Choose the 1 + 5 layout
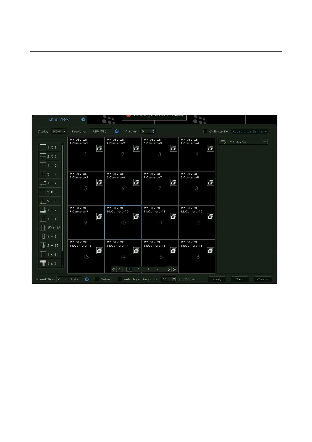This screenshot has width=312, height=442. pos(50,165)
